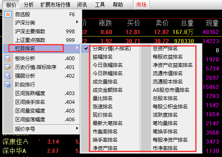Viewport: 222px width, 157px height.
Task: Select 活跃度排名 in submenu
Action: (x=165, y=115)
